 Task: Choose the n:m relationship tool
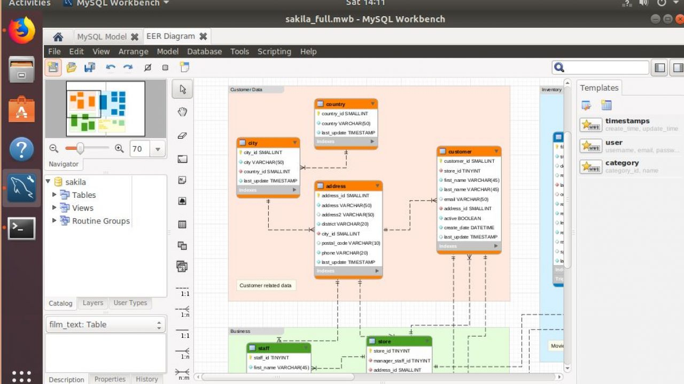(x=183, y=373)
